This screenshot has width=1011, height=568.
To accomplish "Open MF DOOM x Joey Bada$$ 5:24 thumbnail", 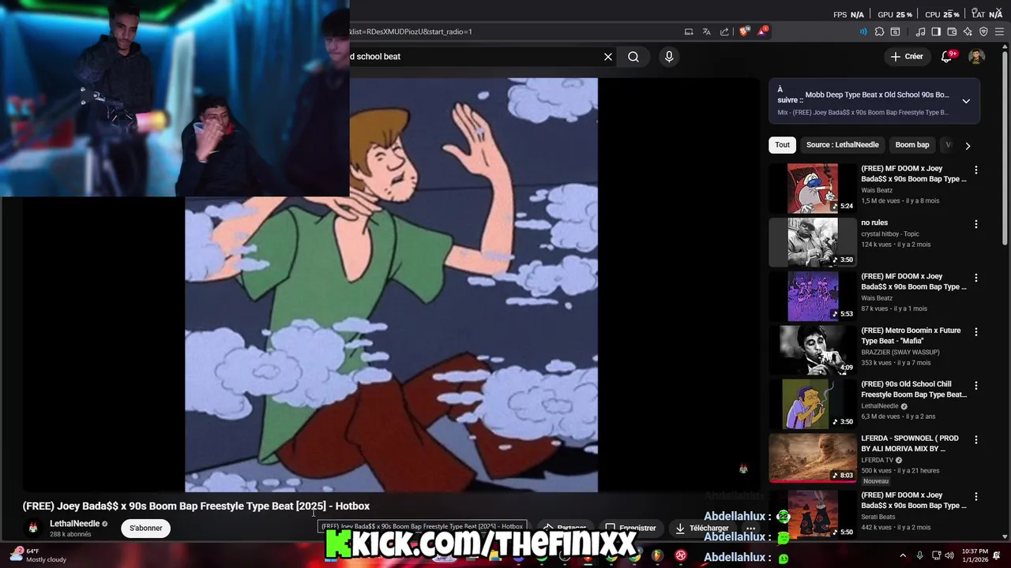I will coord(813,189).
